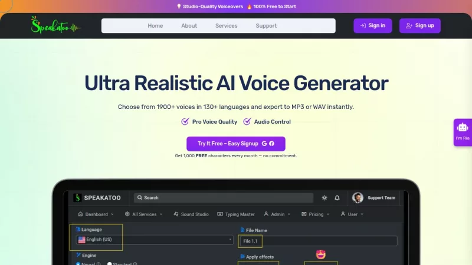Click the Facebook icon in signup button
Image resolution: width=472 pixels, height=265 pixels.
tap(271, 144)
